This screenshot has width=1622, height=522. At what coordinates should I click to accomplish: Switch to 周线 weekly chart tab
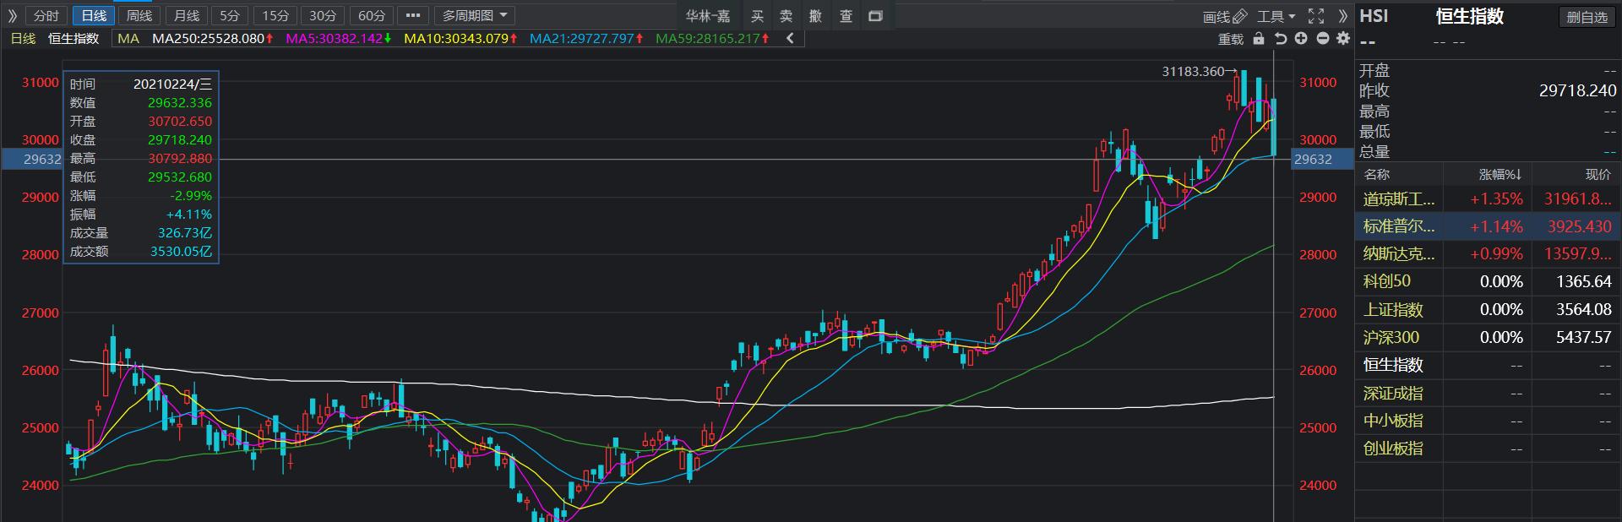pos(139,16)
